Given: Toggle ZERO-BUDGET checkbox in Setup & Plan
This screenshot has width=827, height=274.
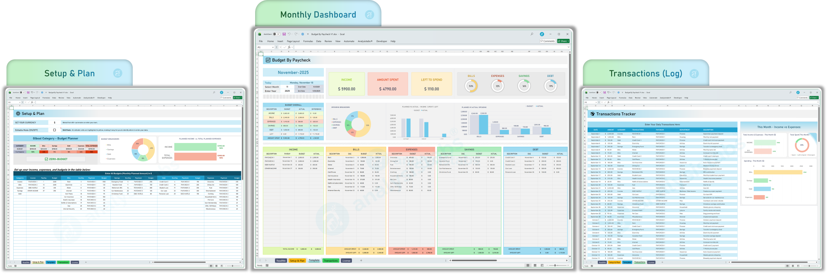Looking at the screenshot, I should (x=46, y=159).
